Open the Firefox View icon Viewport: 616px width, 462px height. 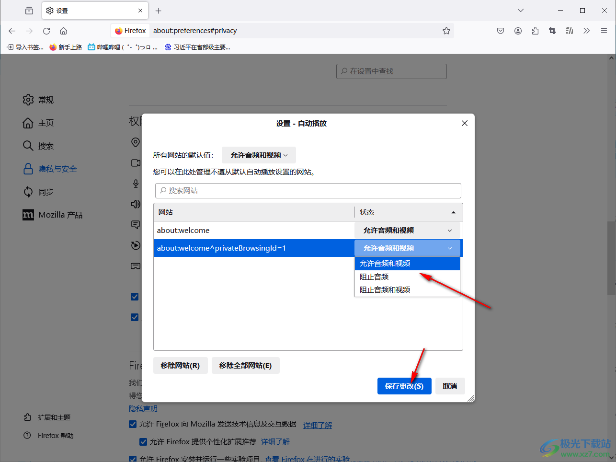(x=29, y=11)
